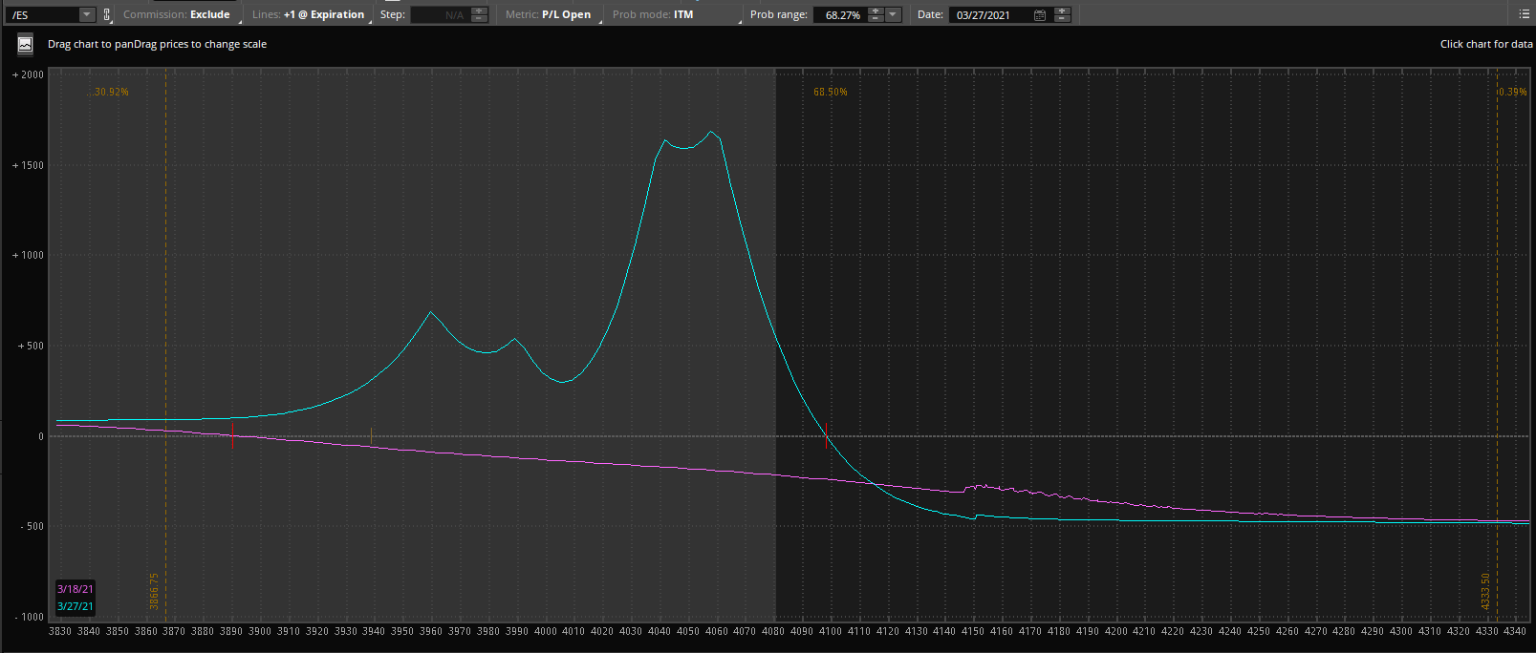Click the Prob range 68.27% field
The width and height of the screenshot is (1536, 653).
[x=841, y=14]
